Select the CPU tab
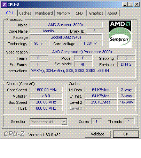This screenshot has width=141, height=158. (10, 13)
